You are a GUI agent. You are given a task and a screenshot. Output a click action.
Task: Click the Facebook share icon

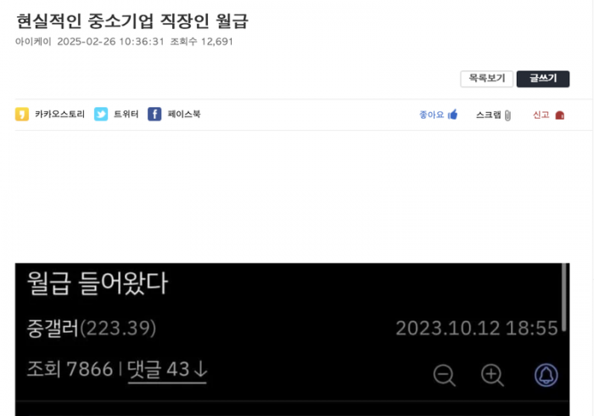click(154, 114)
